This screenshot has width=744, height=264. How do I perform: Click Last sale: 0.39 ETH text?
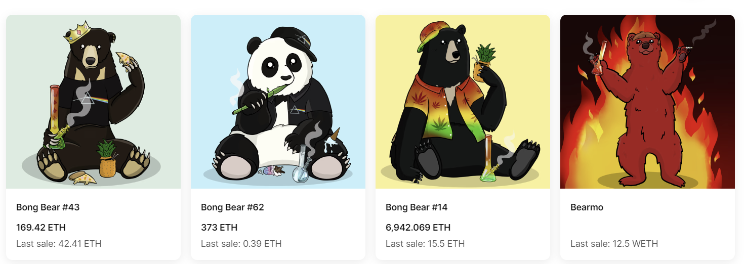(241, 244)
